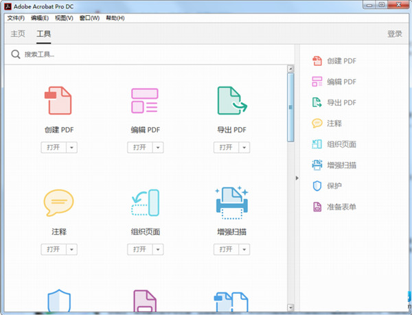Open the 文件(F) menu
The width and height of the screenshot is (412, 315).
(x=16, y=18)
